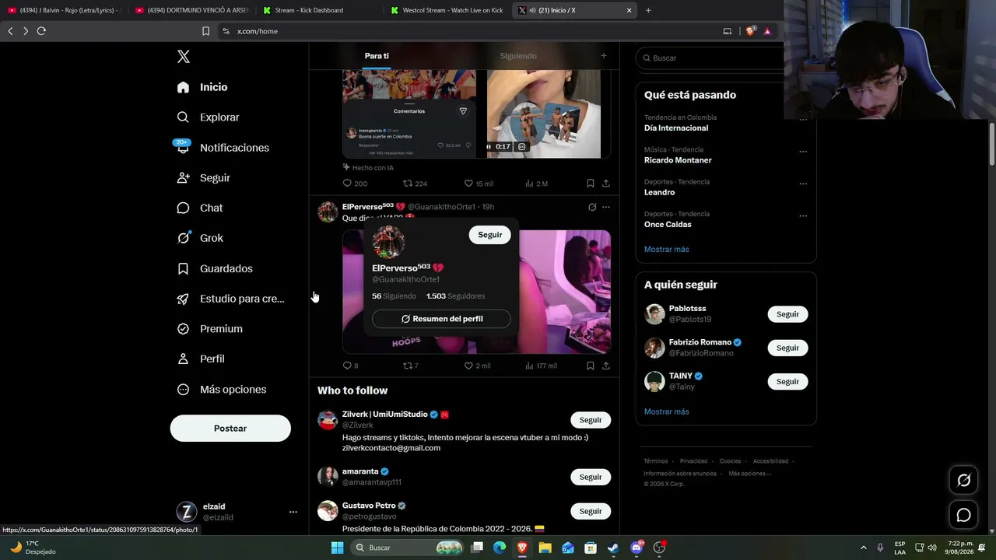
Task: Switch to the Stream - Kick Dashboard tab
Action: (x=318, y=10)
